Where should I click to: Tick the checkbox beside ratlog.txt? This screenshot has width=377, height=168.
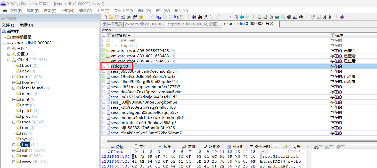pyautogui.click(x=104, y=66)
